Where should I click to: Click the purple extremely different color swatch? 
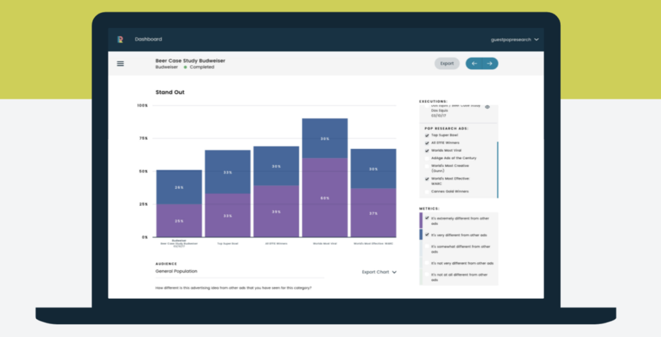421,220
